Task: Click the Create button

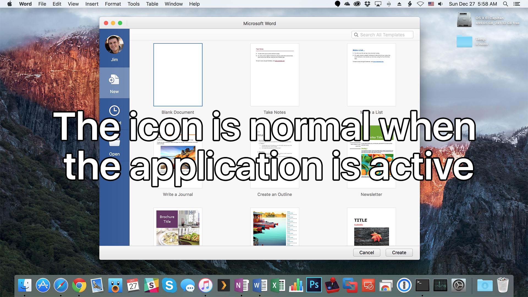Action: point(399,252)
